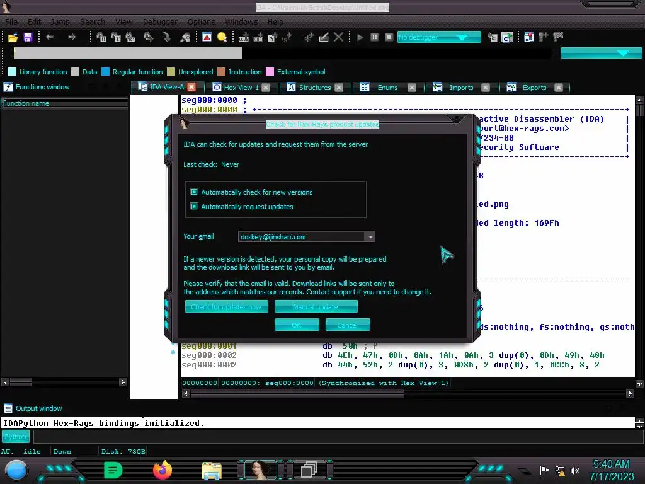Switch to the Enums tab
The height and width of the screenshot is (484, 645).
[387, 87]
